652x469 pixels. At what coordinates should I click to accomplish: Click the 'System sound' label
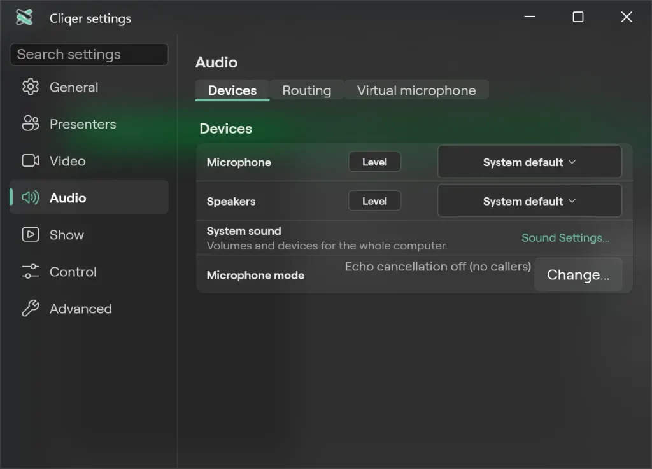click(244, 231)
